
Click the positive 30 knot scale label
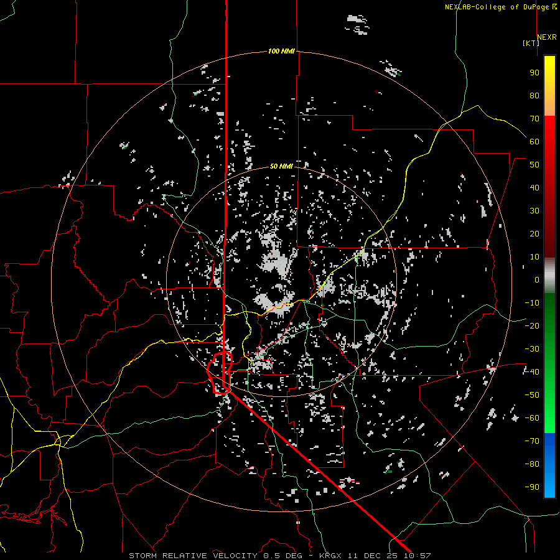534,211
